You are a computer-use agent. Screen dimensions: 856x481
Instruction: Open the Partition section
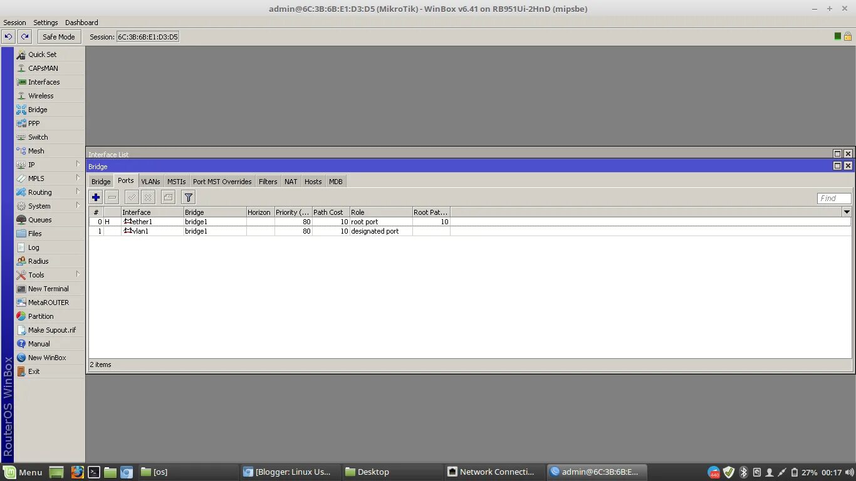coord(50,316)
